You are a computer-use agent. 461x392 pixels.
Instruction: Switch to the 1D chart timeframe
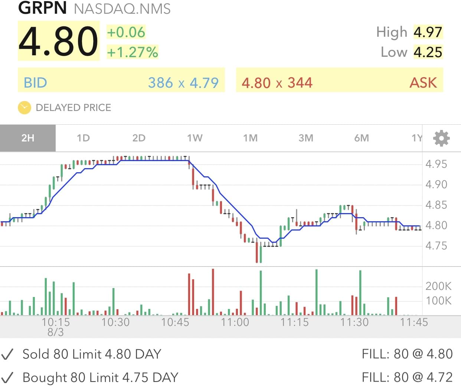coord(83,138)
